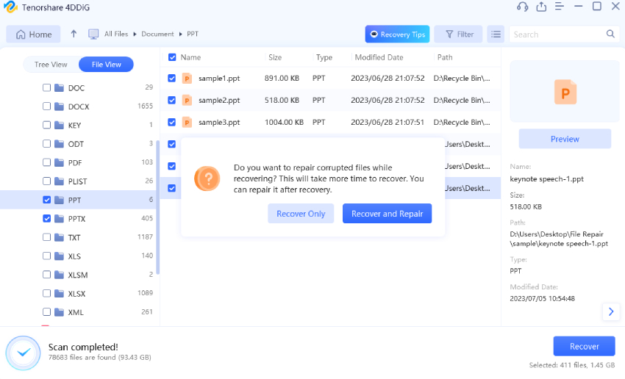Click the headset support icon
The width and height of the screenshot is (625, 379).
tap(523, 7)
